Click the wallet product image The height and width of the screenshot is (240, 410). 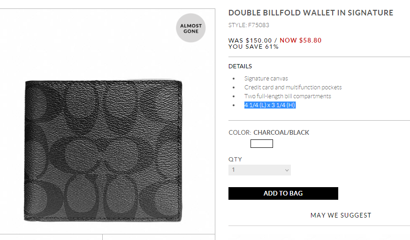coord(103,150)
